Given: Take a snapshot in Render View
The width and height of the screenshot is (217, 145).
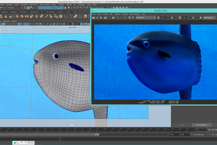Looking at the screenshot, I should point(101,18).
